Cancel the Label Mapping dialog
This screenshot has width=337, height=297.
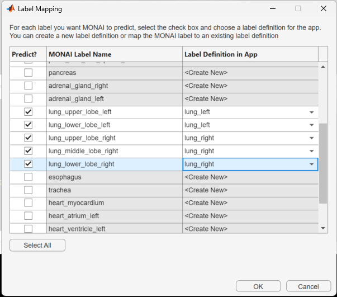coord(308,286)
